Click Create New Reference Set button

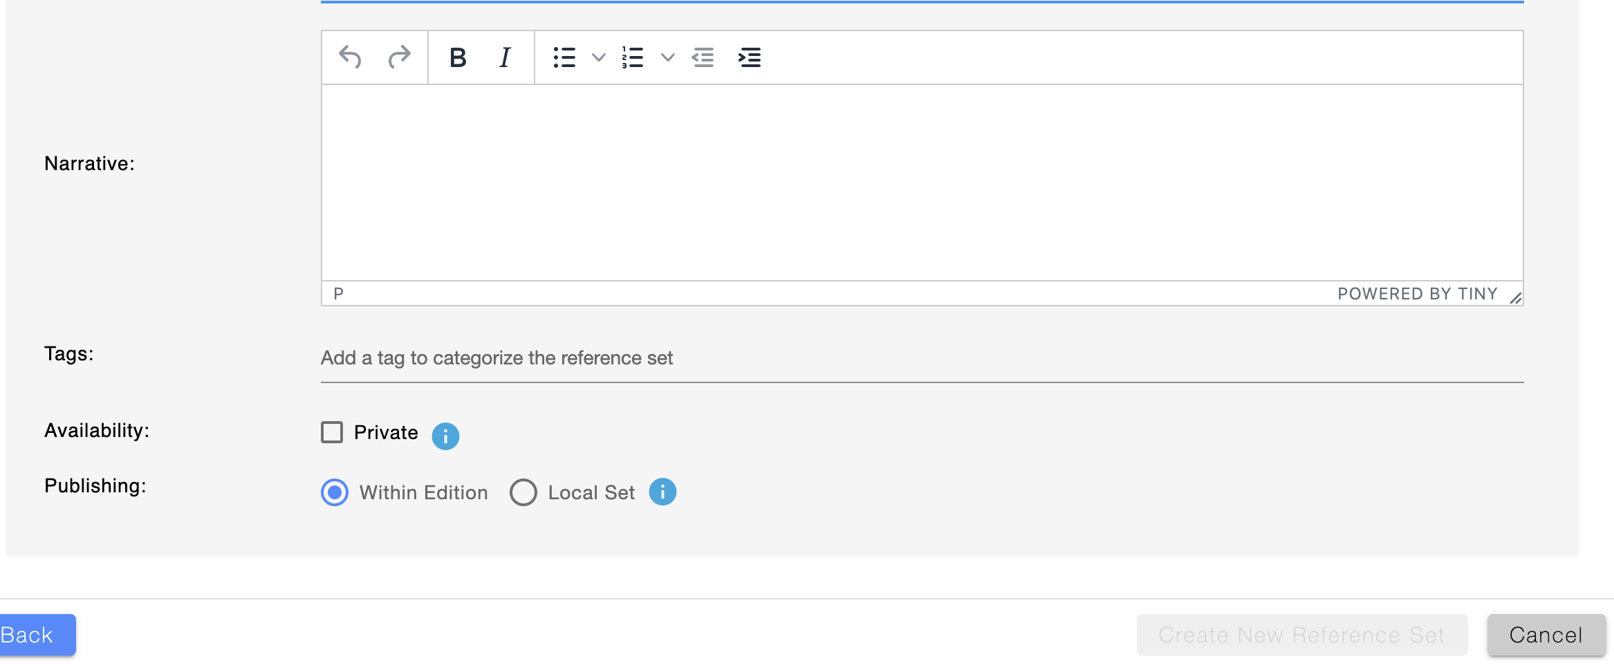[1301, 635]
